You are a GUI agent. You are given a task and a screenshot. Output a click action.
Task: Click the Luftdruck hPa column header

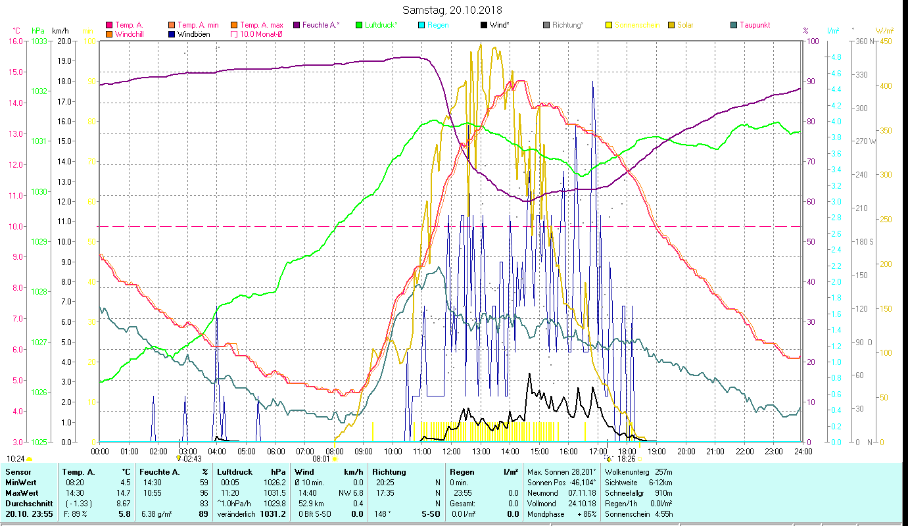(251, 472)
